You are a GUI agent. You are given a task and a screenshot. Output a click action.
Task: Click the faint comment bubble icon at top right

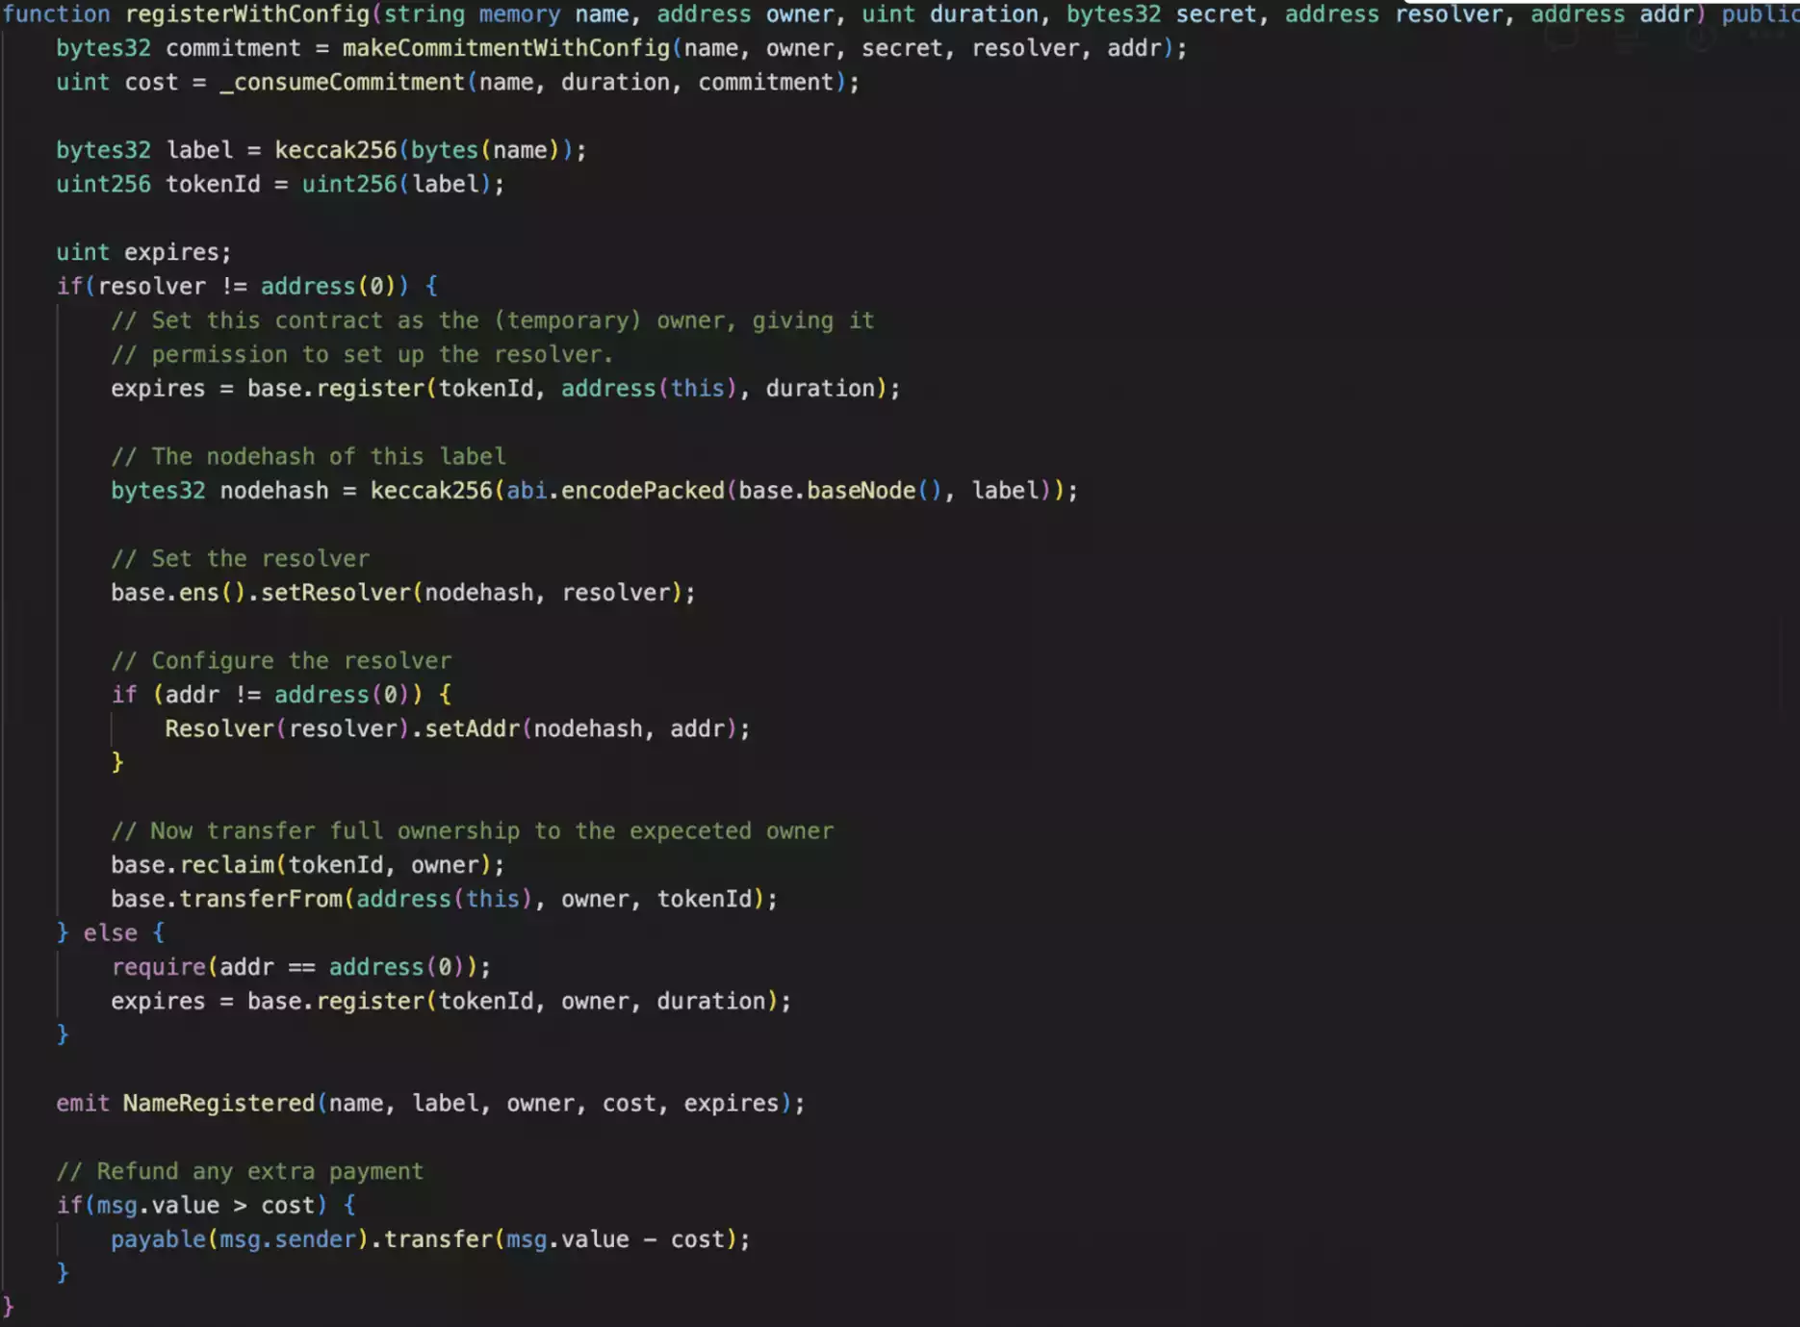point(1560,37)
